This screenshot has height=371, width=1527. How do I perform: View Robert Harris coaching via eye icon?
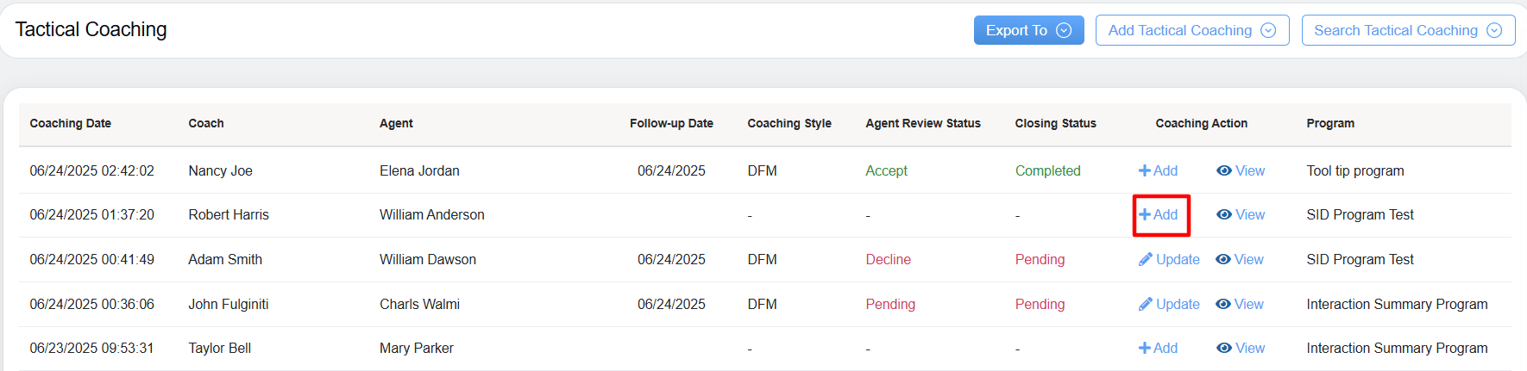click(x=1241, y=214)
